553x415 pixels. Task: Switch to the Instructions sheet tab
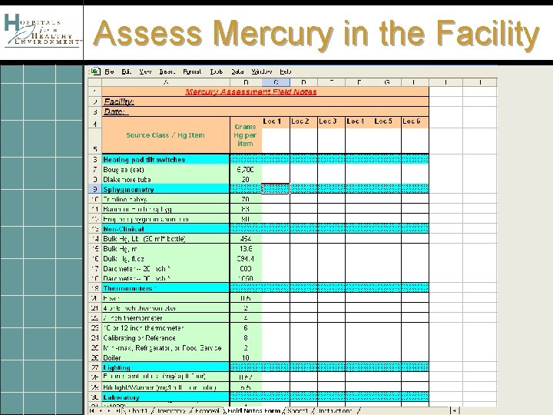coord(336,410)
